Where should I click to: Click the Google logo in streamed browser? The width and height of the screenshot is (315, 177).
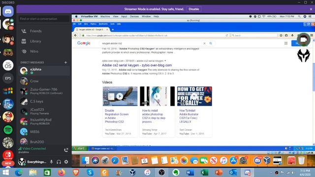click(84, 43)
